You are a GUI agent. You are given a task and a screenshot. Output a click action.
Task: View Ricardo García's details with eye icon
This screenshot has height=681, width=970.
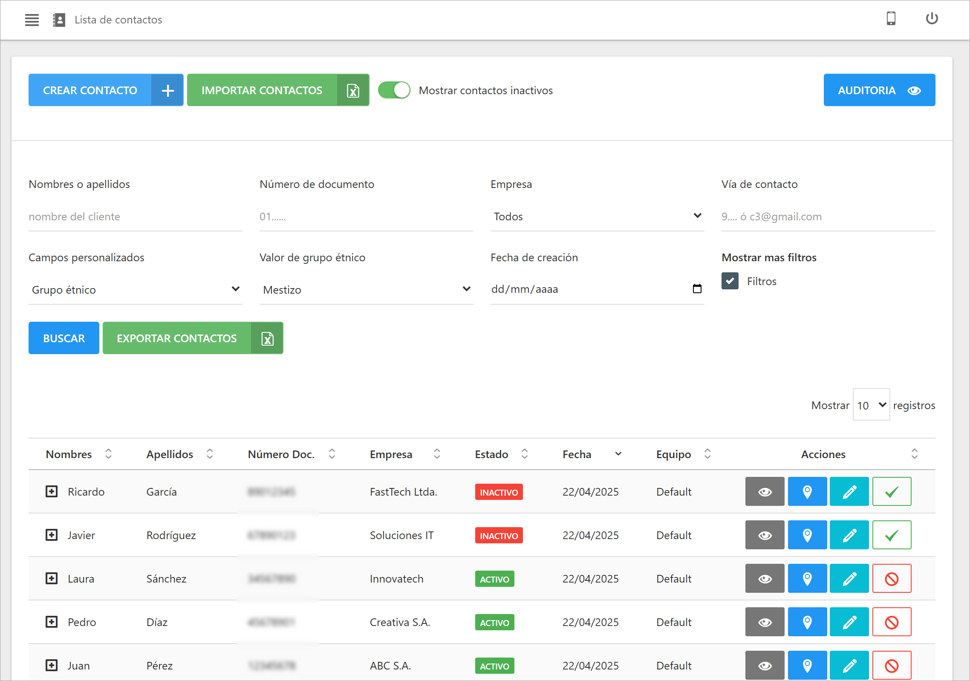765,492
